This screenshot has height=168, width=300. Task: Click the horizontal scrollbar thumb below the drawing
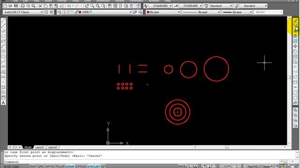point(227,147)
